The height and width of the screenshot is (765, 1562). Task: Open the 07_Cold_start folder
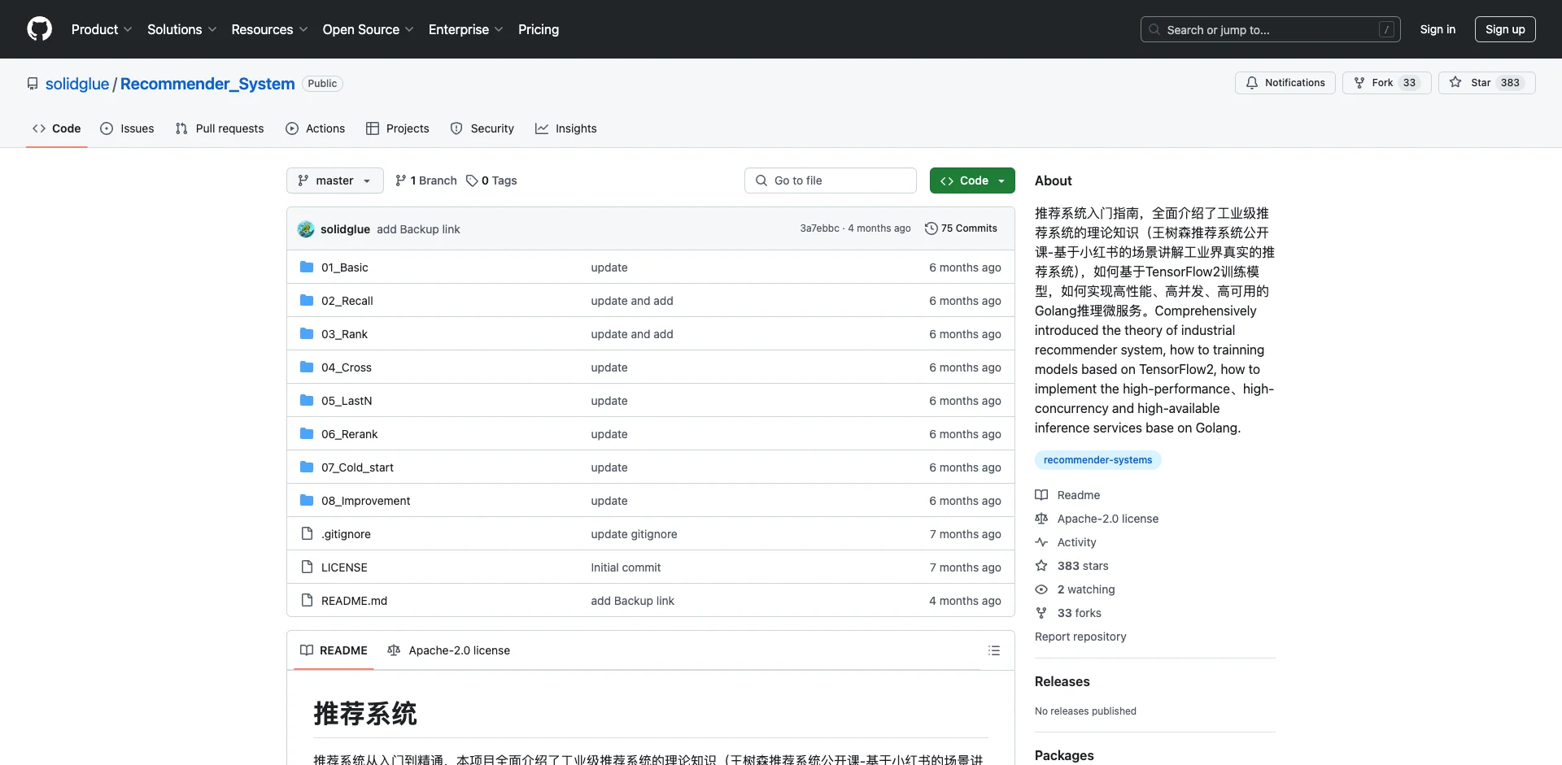point(357,467)
